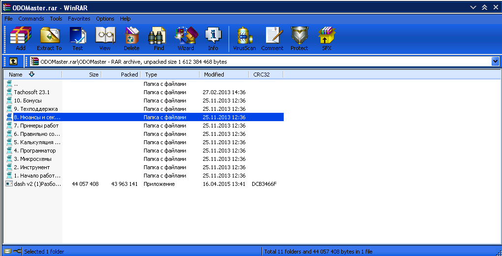
Task: Select the dash v2 (1)Разбо... file name
Action: point(37,184)
